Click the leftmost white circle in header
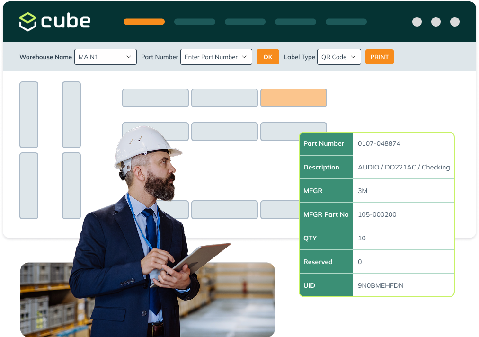The image size is (479, 337). point(417,22)
